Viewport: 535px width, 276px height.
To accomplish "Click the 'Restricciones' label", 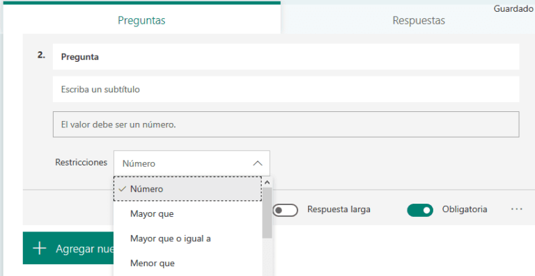I will click(82, 163).
